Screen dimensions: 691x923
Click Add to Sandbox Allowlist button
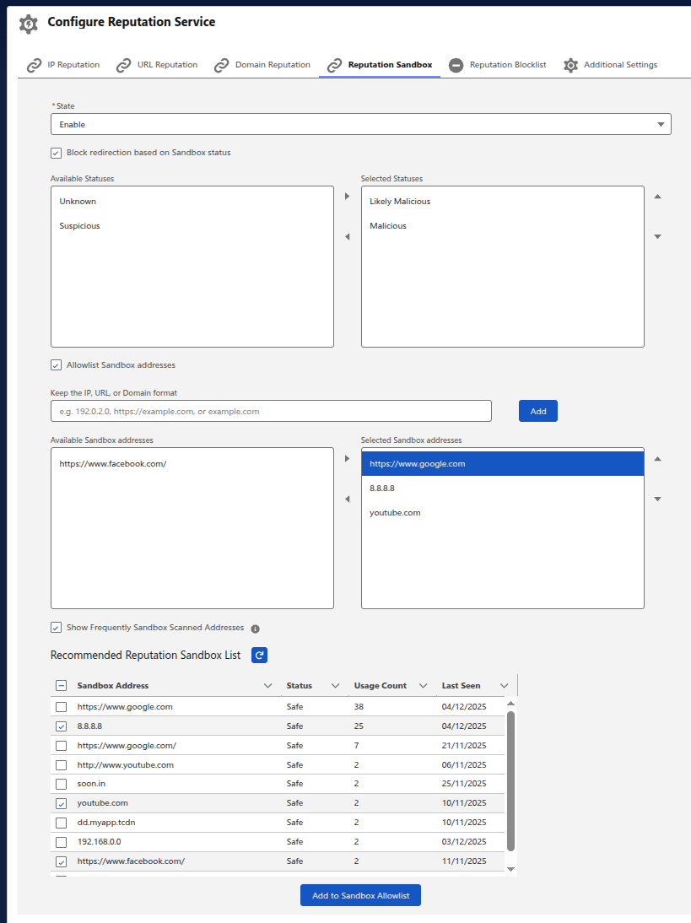[x=360, y=895]
